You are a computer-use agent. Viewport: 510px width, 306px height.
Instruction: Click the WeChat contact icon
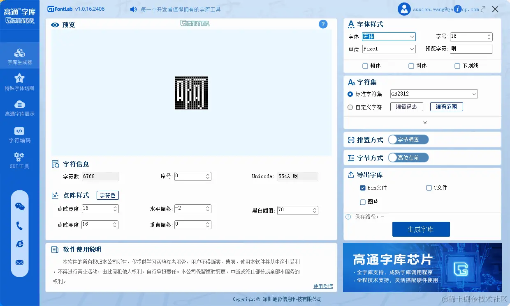20,206
